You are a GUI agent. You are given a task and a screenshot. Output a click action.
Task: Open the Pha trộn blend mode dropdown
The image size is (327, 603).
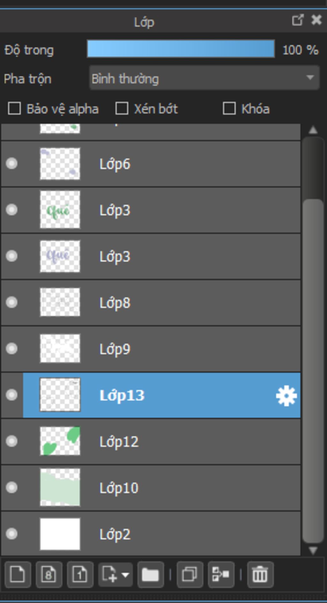[x=204, y=78]
